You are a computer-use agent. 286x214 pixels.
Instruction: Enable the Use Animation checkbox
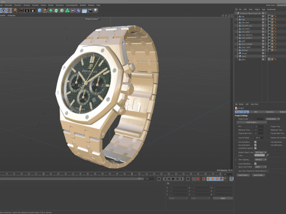click(x=256, y=142)
